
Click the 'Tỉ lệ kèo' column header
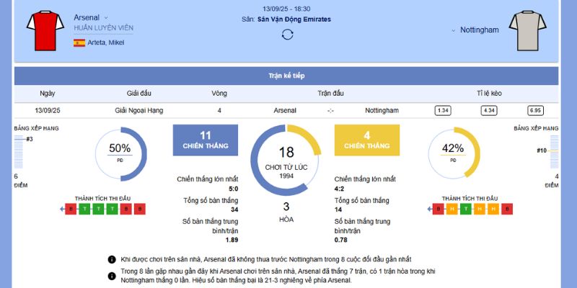[x=490, y=93]
